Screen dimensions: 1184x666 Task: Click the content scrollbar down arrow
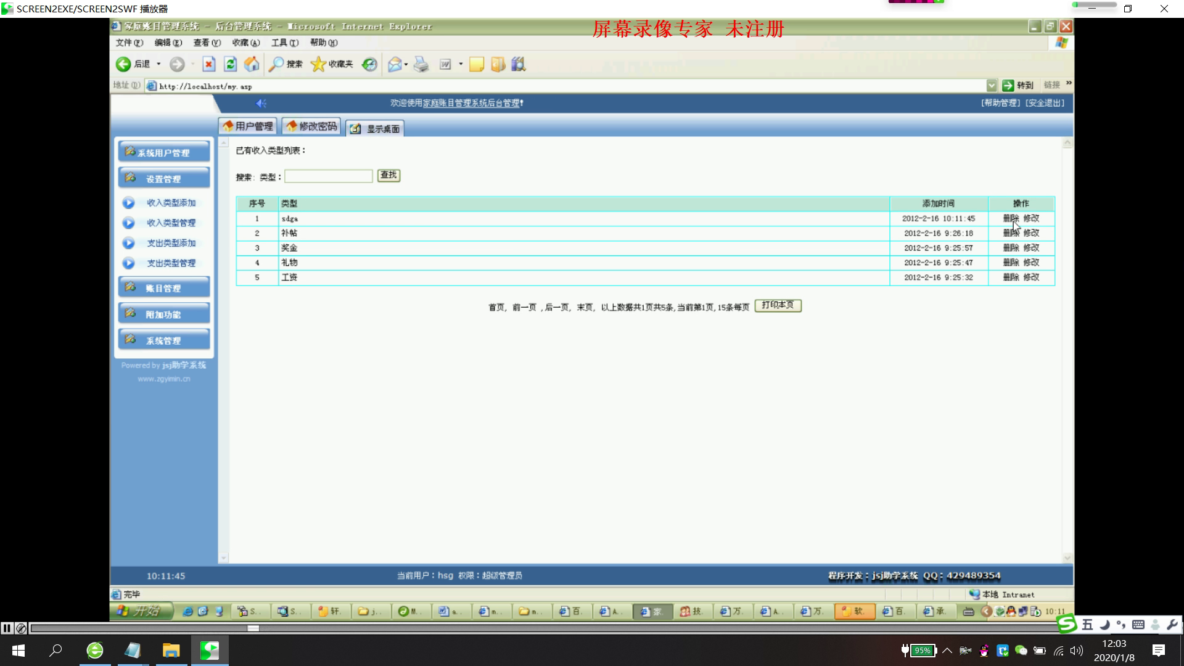(x=1067, y=558)
